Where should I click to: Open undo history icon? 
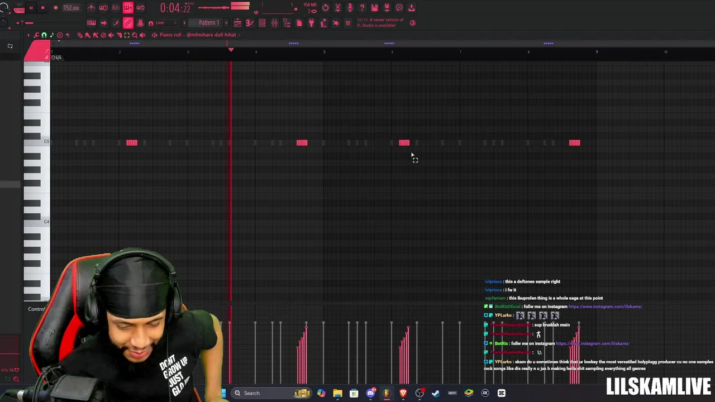(x=326, y=7)
